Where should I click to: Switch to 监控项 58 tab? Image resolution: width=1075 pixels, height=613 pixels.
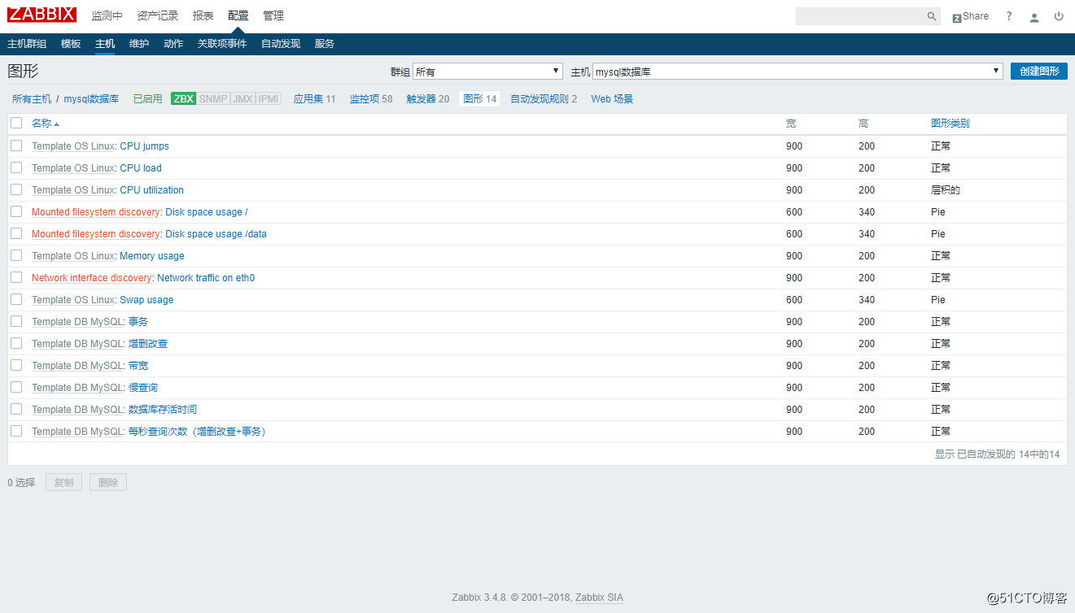(371, 98)
